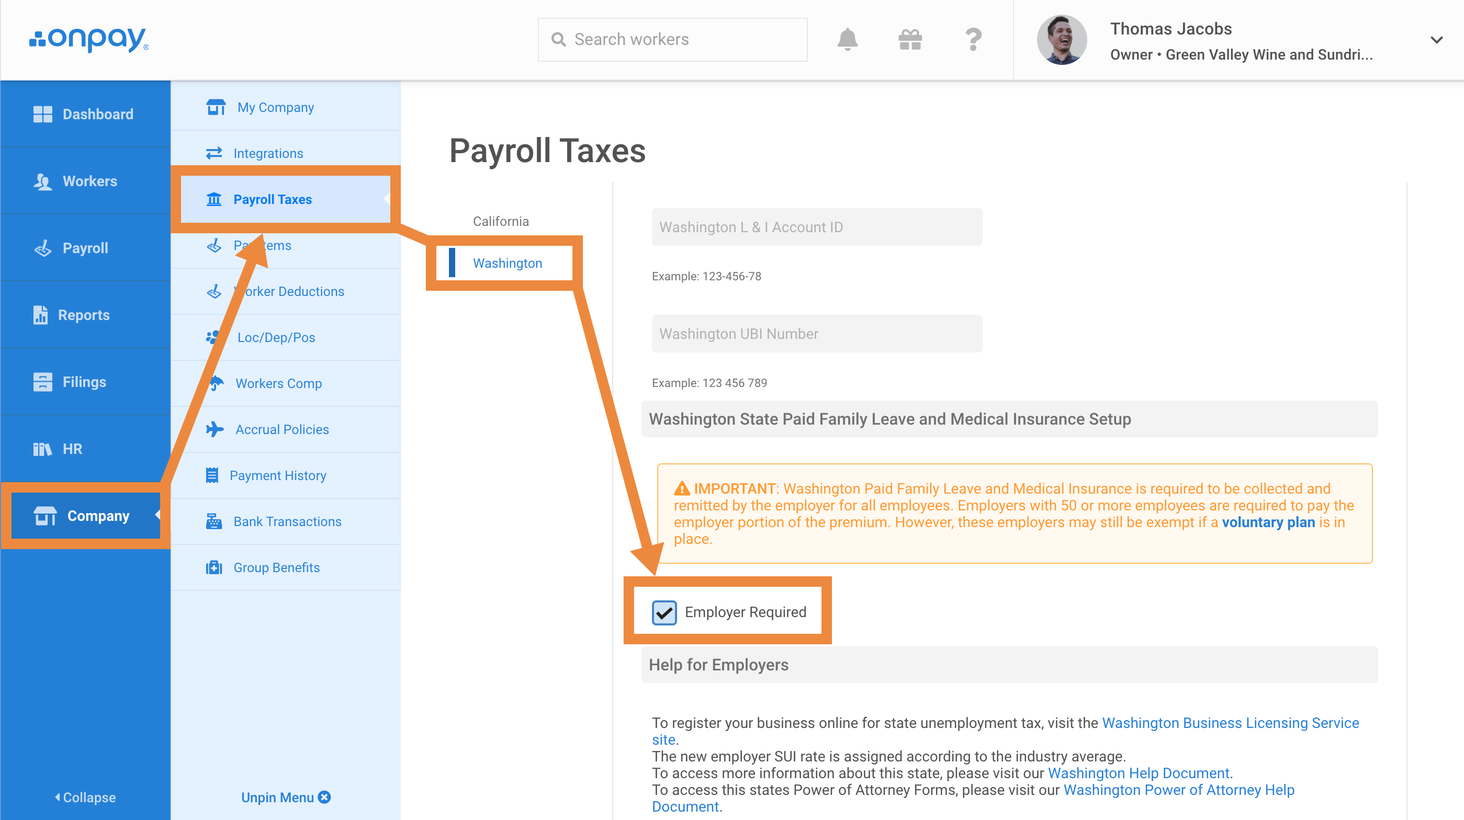The width and height of the screenshot is (1464, 820).
Task: Toggle the Employer Required checkbox
Action: click(x=662, y=612)
